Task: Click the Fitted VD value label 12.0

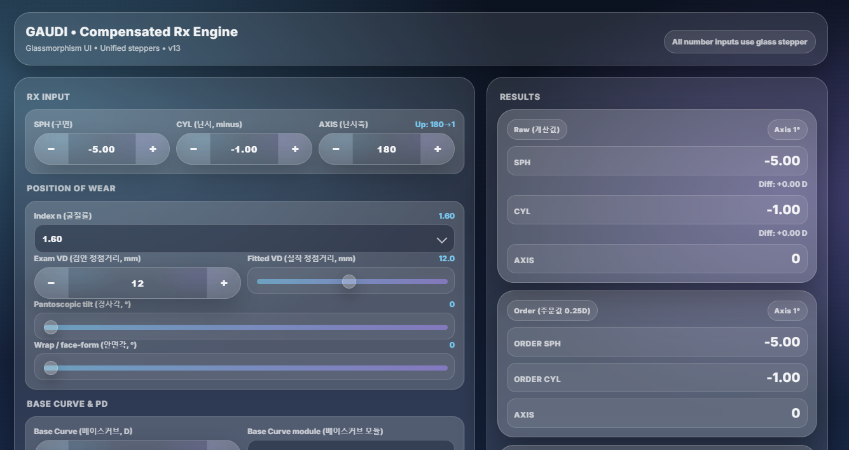Action: (446, 259)
